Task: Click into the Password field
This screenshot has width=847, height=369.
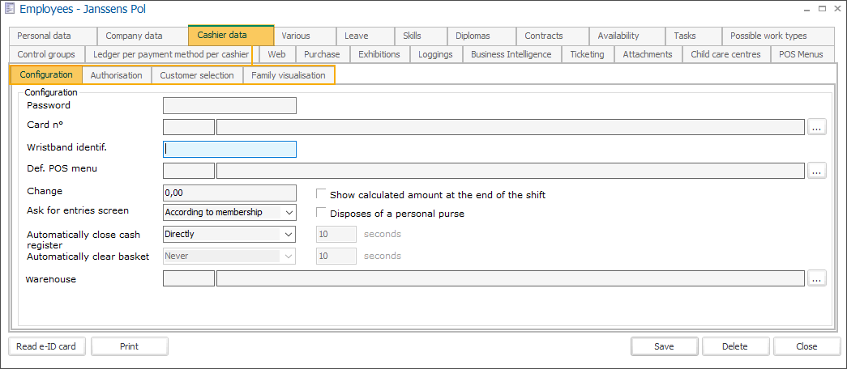Action: pos(229,106)
